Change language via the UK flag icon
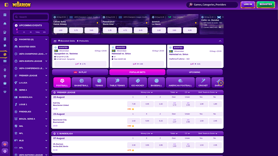Screen dimensions: 278x156 coord(5,144)
